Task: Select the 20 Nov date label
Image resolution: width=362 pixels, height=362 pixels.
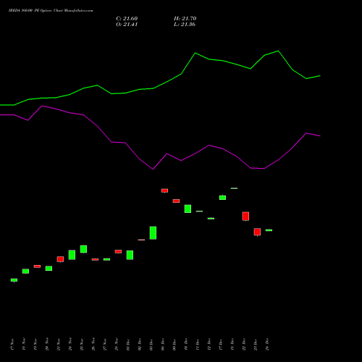Action: click(x=47, y=345)
